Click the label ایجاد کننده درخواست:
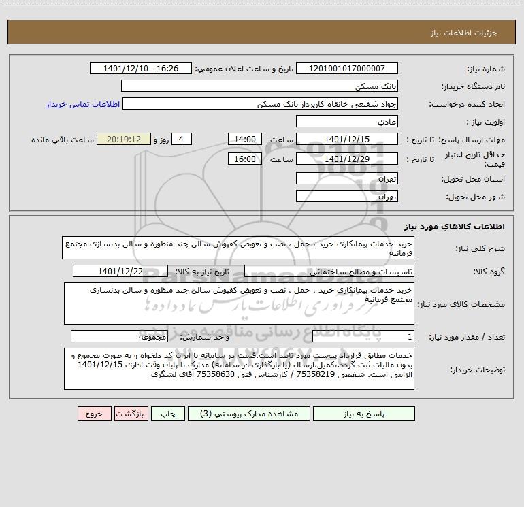 coord(467,104)
